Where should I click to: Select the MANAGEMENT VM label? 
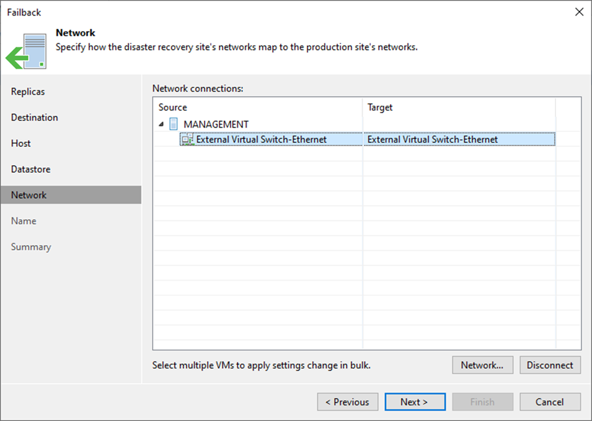(x=216, y=124)
